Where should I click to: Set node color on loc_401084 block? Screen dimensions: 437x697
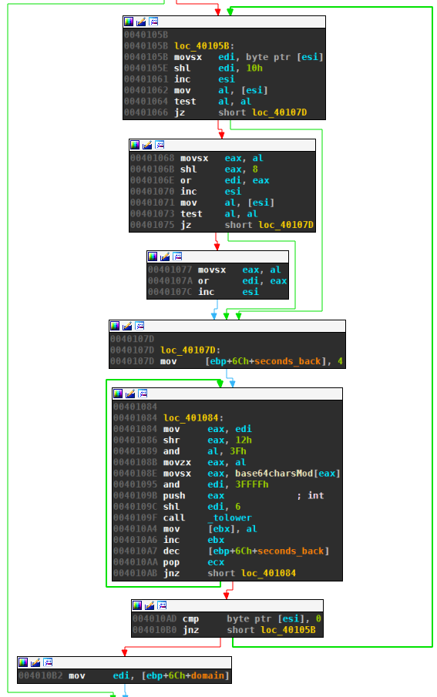[118, 394]
